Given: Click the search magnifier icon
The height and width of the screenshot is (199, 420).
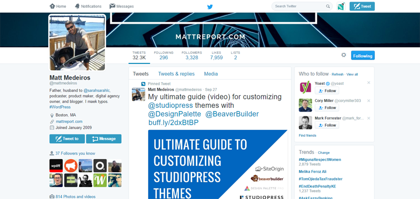Looking at the screenshot, I should tap(328, 6).
